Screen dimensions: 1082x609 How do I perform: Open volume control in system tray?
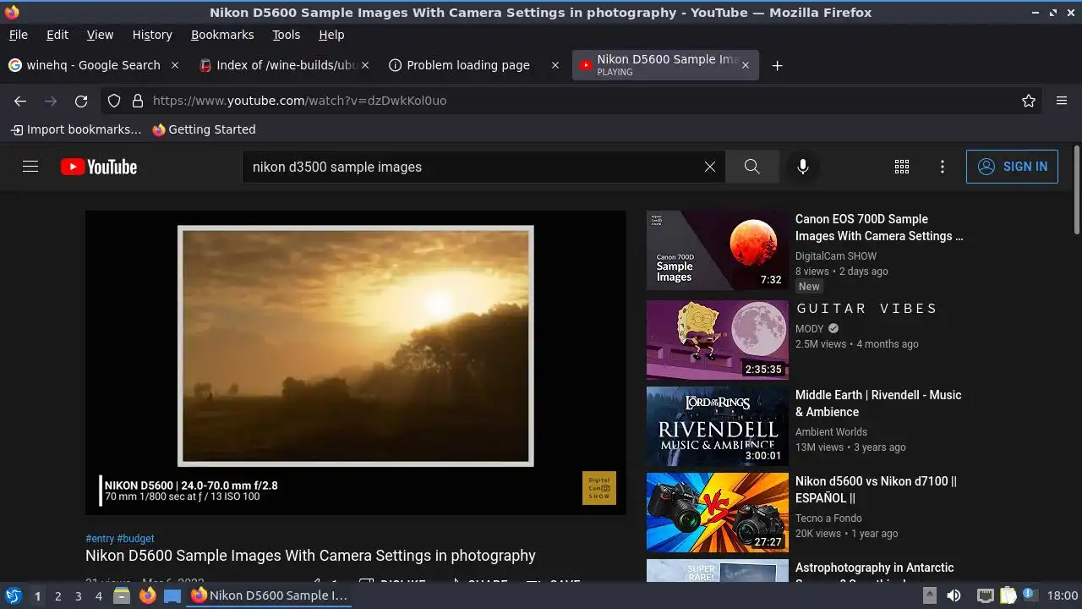(x=954, y=595)
